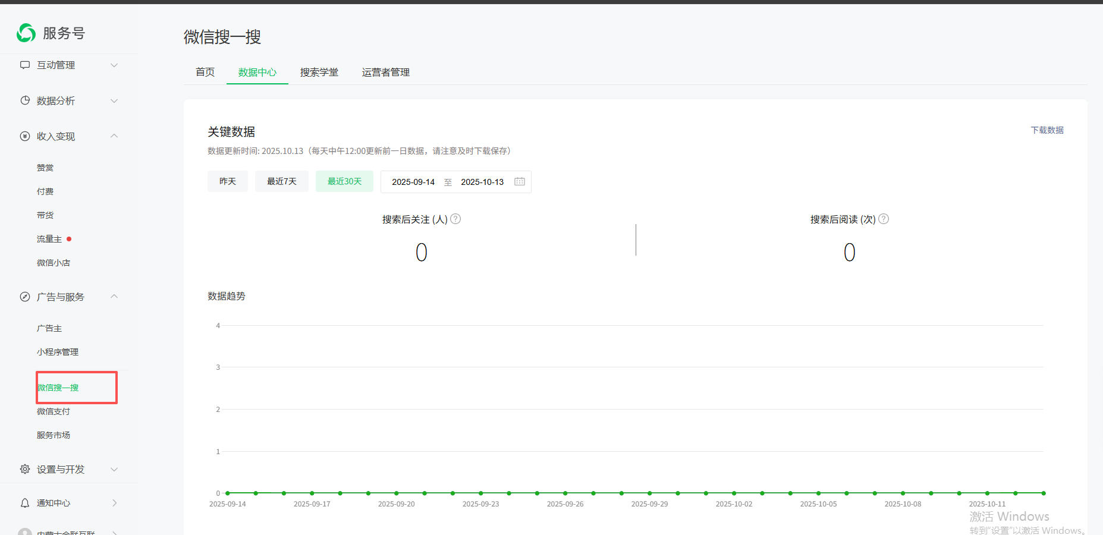Click the 广告与服务 compass icon
The height and width of the screenshot is (535, 1103).
pyautogui.click(x=25, y=297)
